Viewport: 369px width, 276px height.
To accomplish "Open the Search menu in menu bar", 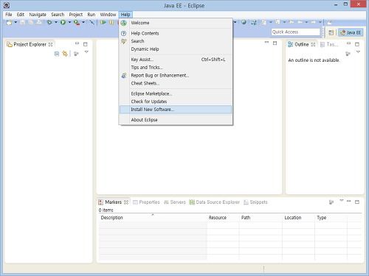I will (x=58, y=15).
